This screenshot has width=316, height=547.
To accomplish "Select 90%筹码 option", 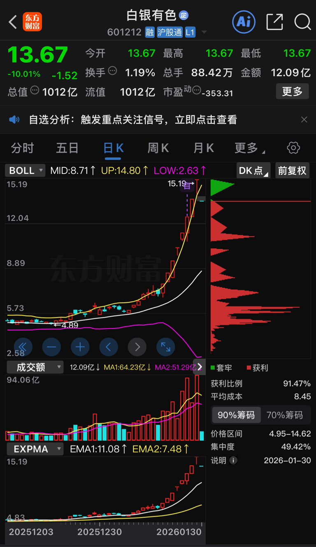I will click(x=236, y=415).
